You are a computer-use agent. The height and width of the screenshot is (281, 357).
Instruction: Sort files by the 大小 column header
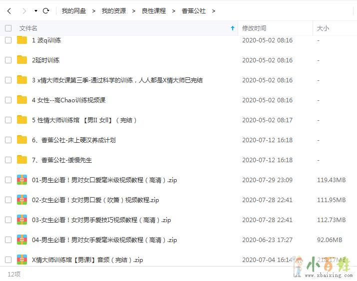323,28
